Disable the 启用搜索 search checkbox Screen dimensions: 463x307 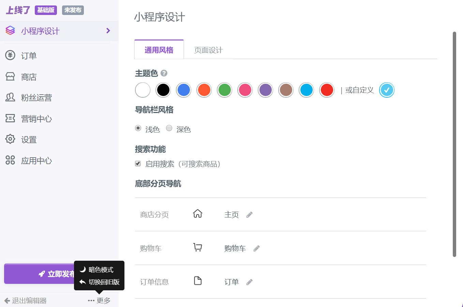138,163
